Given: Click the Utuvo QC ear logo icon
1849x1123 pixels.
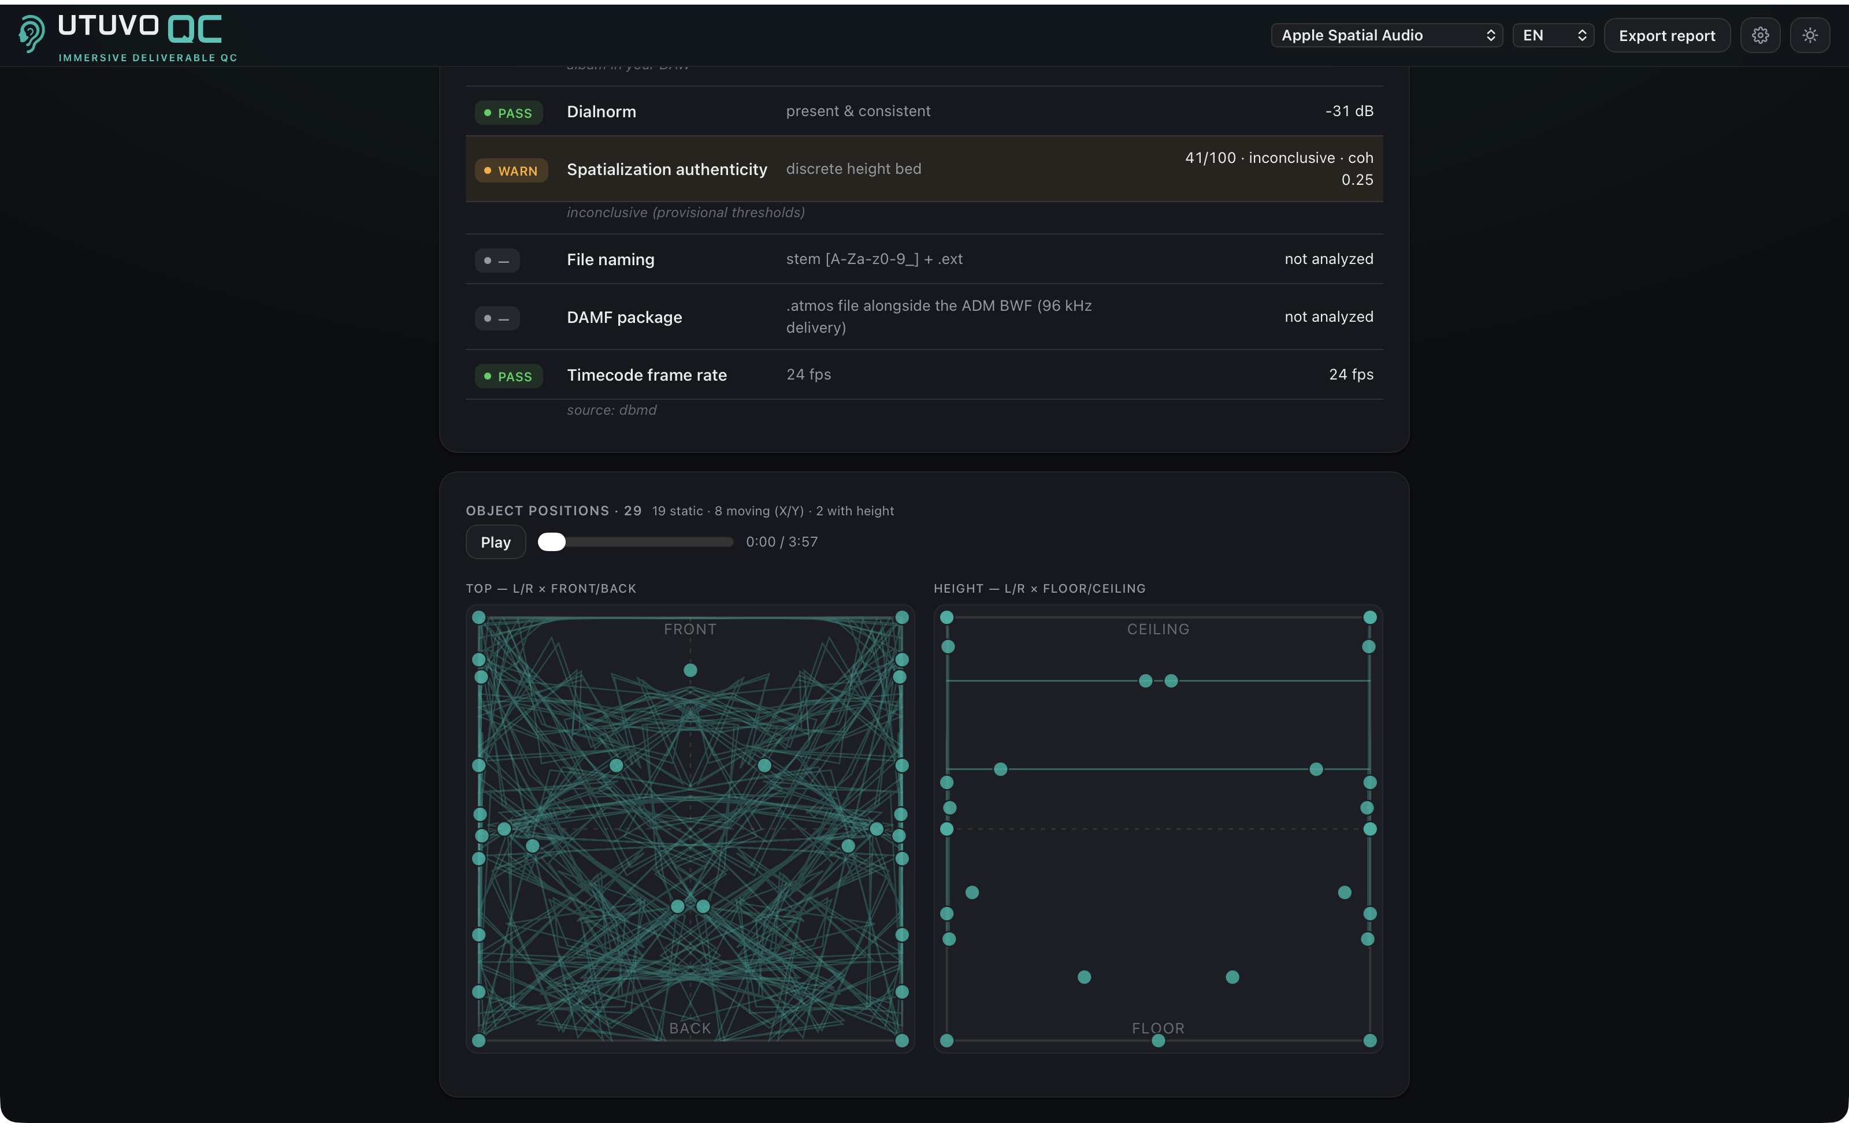Looking at the screenshot, I should [x=31, y=35].
